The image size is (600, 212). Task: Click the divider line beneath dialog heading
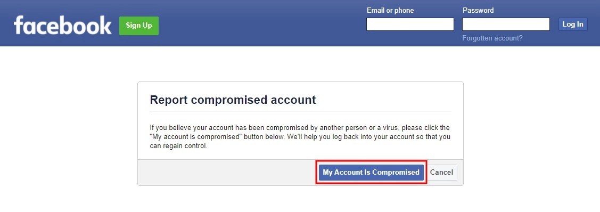click(x=300, y=111)
